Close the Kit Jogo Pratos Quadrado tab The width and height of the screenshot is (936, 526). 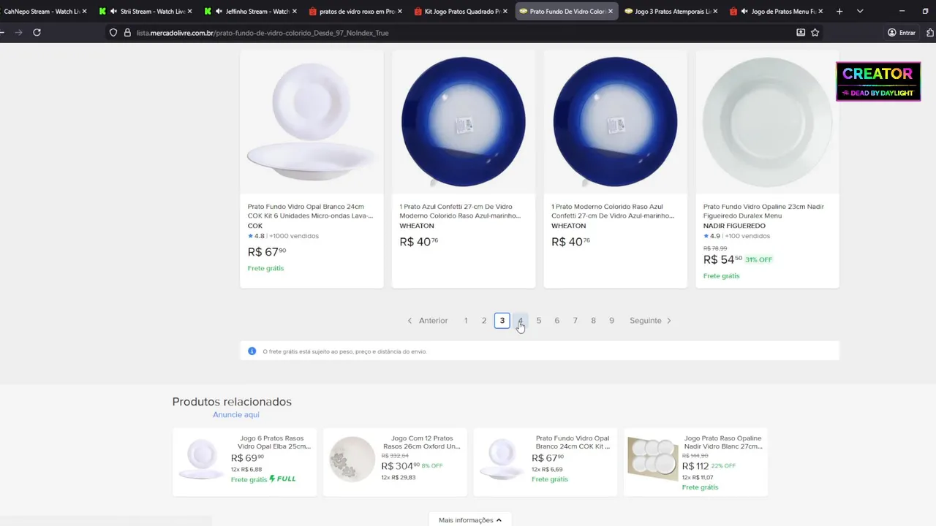(x=505, y=11)
